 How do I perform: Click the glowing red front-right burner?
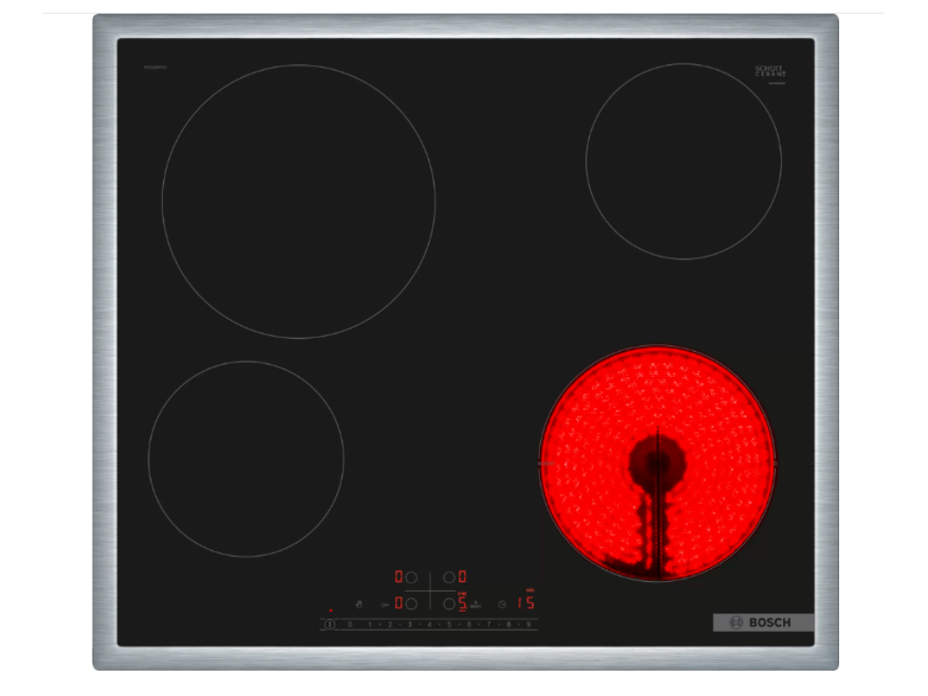click(658, 462)
